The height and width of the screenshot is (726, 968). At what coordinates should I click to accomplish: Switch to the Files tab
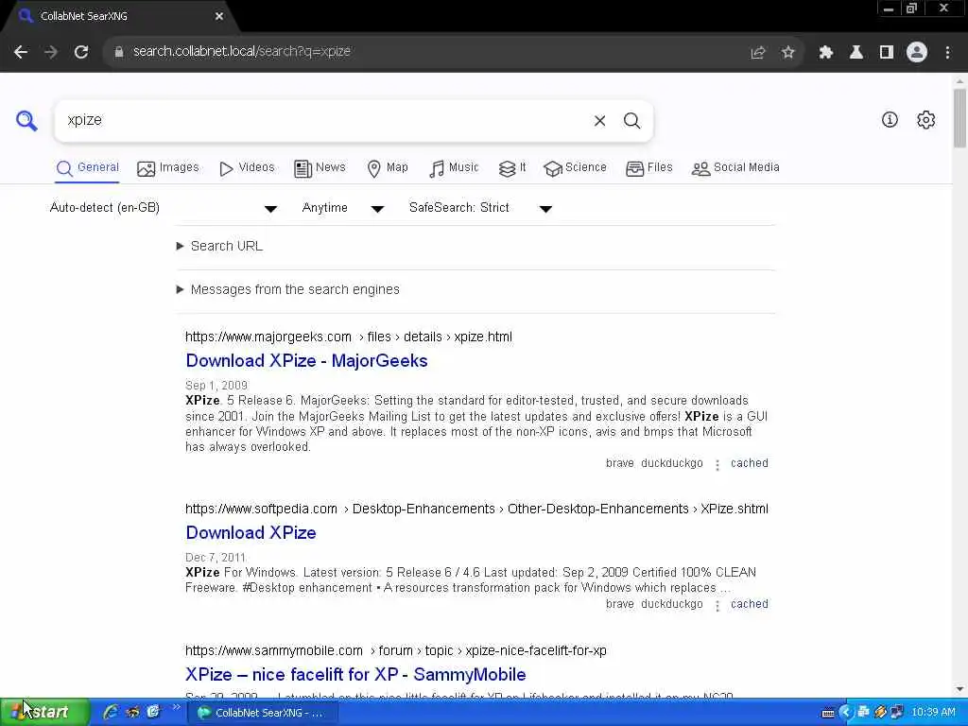(648, 168)
